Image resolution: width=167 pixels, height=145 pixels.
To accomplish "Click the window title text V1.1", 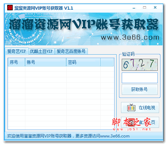I will coord(69,8).
